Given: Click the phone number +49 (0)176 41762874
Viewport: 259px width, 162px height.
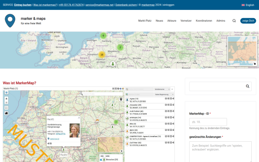Looking at the screenshot, I should (71, 5).
